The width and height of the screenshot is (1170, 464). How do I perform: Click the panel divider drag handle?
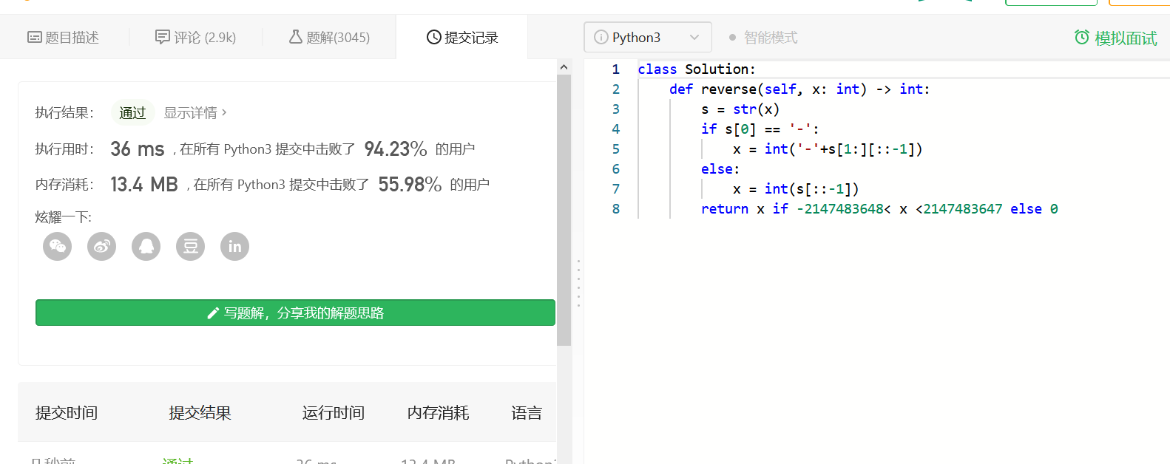[x=578, y=284]
